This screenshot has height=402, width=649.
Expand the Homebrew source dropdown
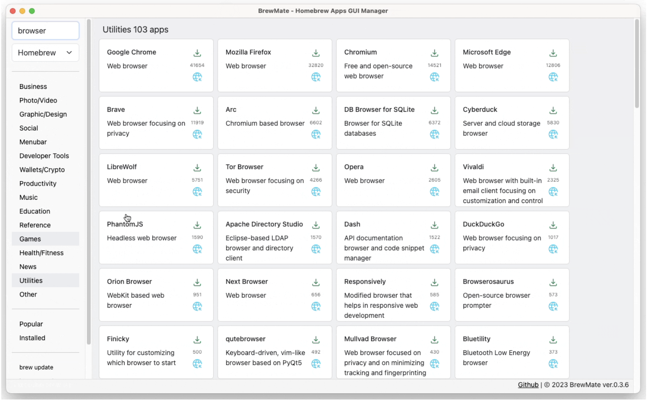[45, 53]
